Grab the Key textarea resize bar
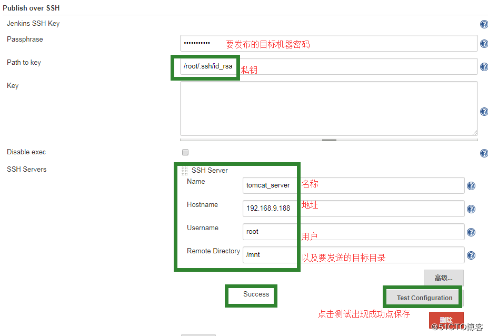This screenshot has height=336, width=488. point(329,140)
